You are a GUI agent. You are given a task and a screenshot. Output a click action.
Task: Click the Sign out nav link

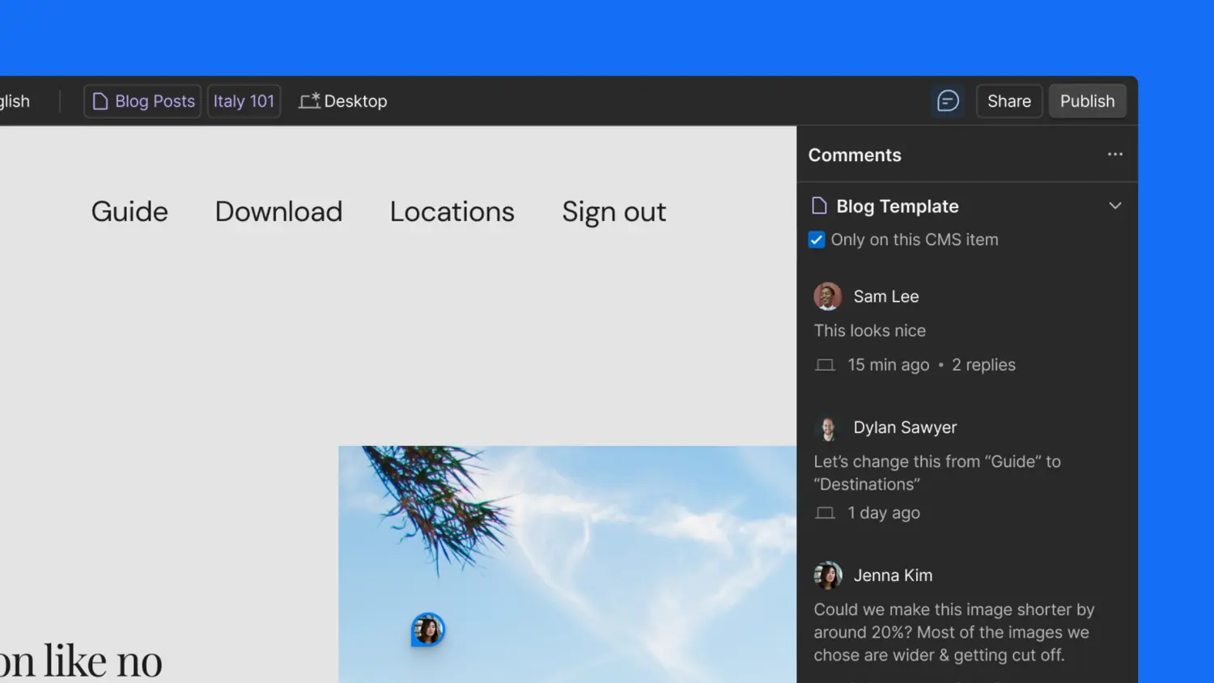tap(613, 211)
